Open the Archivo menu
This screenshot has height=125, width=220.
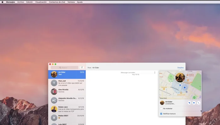[x=21, y=2]
